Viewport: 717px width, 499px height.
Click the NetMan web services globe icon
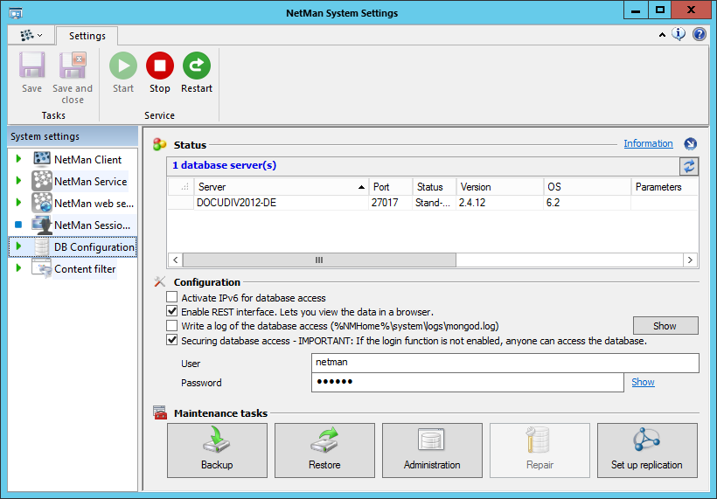[42, 203]
